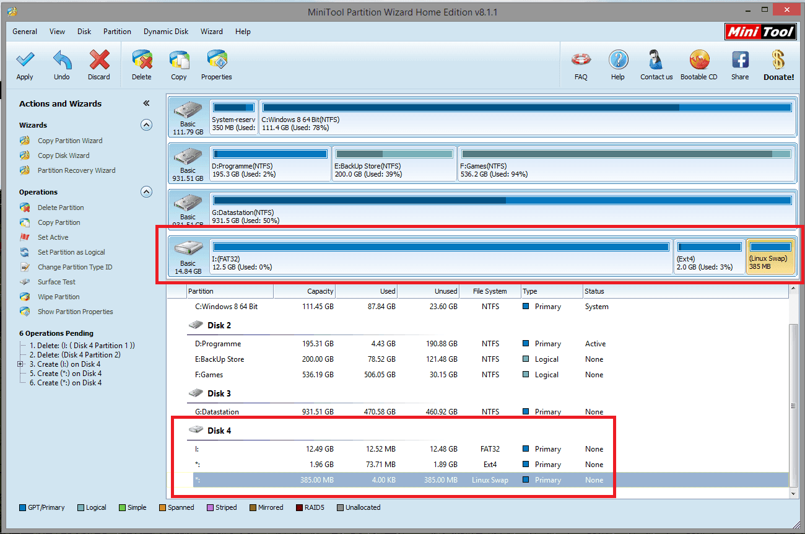Choose Change Partition Type ID

click(75, 267)
